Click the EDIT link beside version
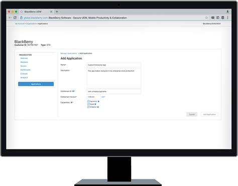Image resolution: width=238 pixels, height=186 pixels. 103,97
